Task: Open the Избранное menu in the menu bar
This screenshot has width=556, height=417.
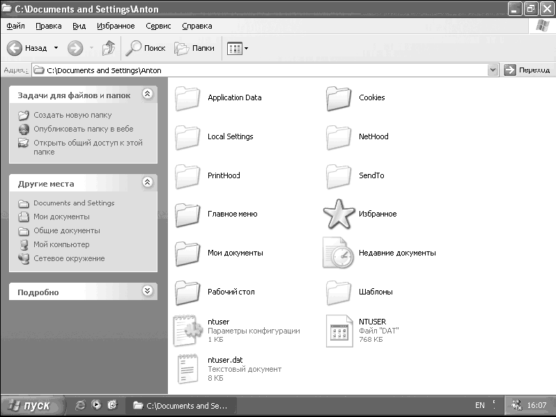Action: point(116,26)
